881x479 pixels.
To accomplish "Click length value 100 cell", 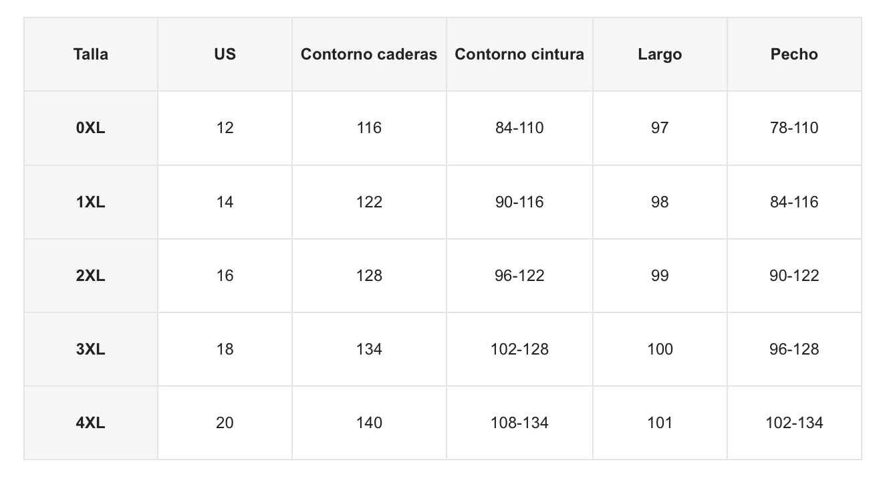I will coord(660,349).
